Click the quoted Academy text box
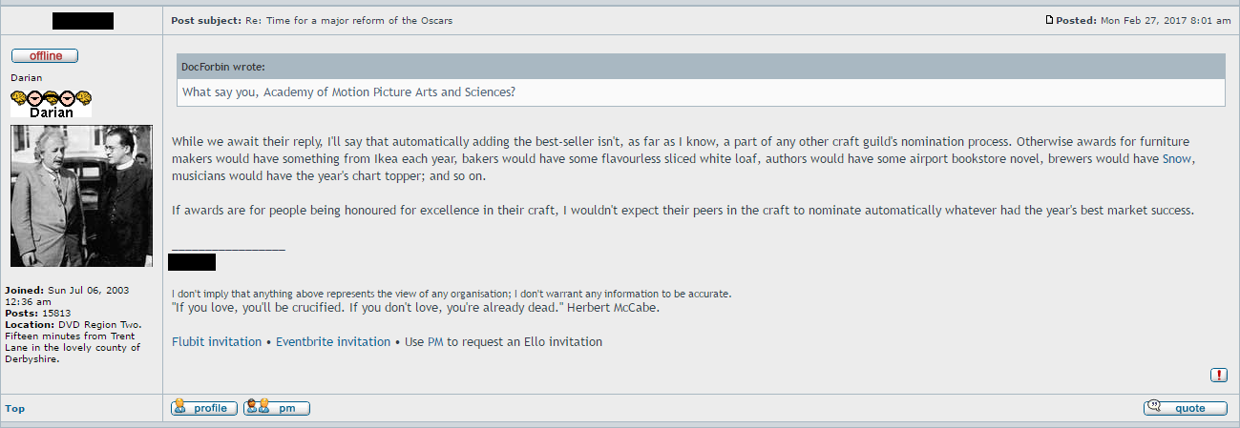Viewport: 1240px width, 428px height. pos(701,92)
